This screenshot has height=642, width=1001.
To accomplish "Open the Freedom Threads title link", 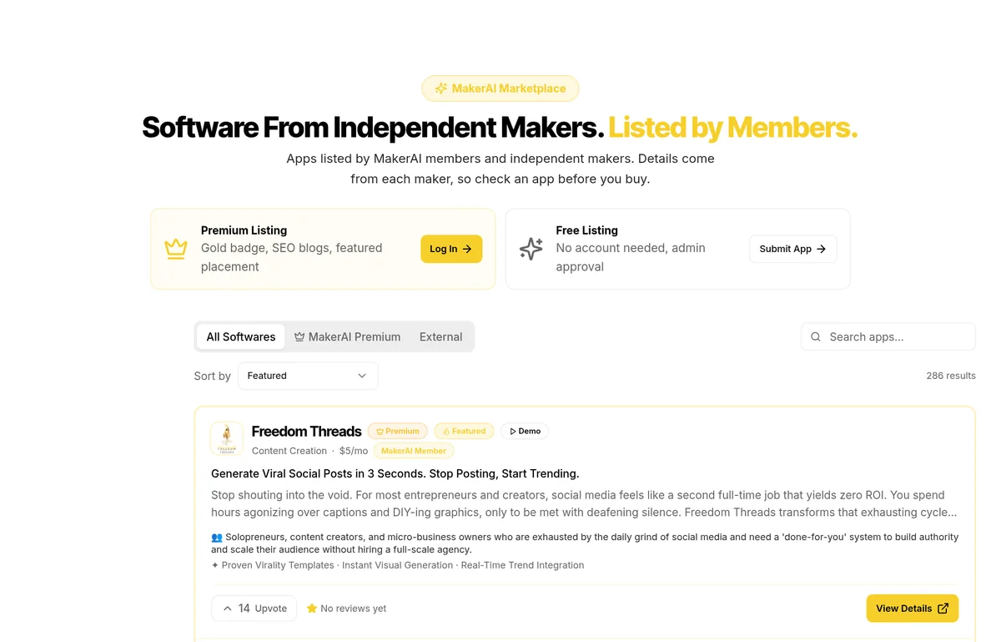I will [306, 431].
